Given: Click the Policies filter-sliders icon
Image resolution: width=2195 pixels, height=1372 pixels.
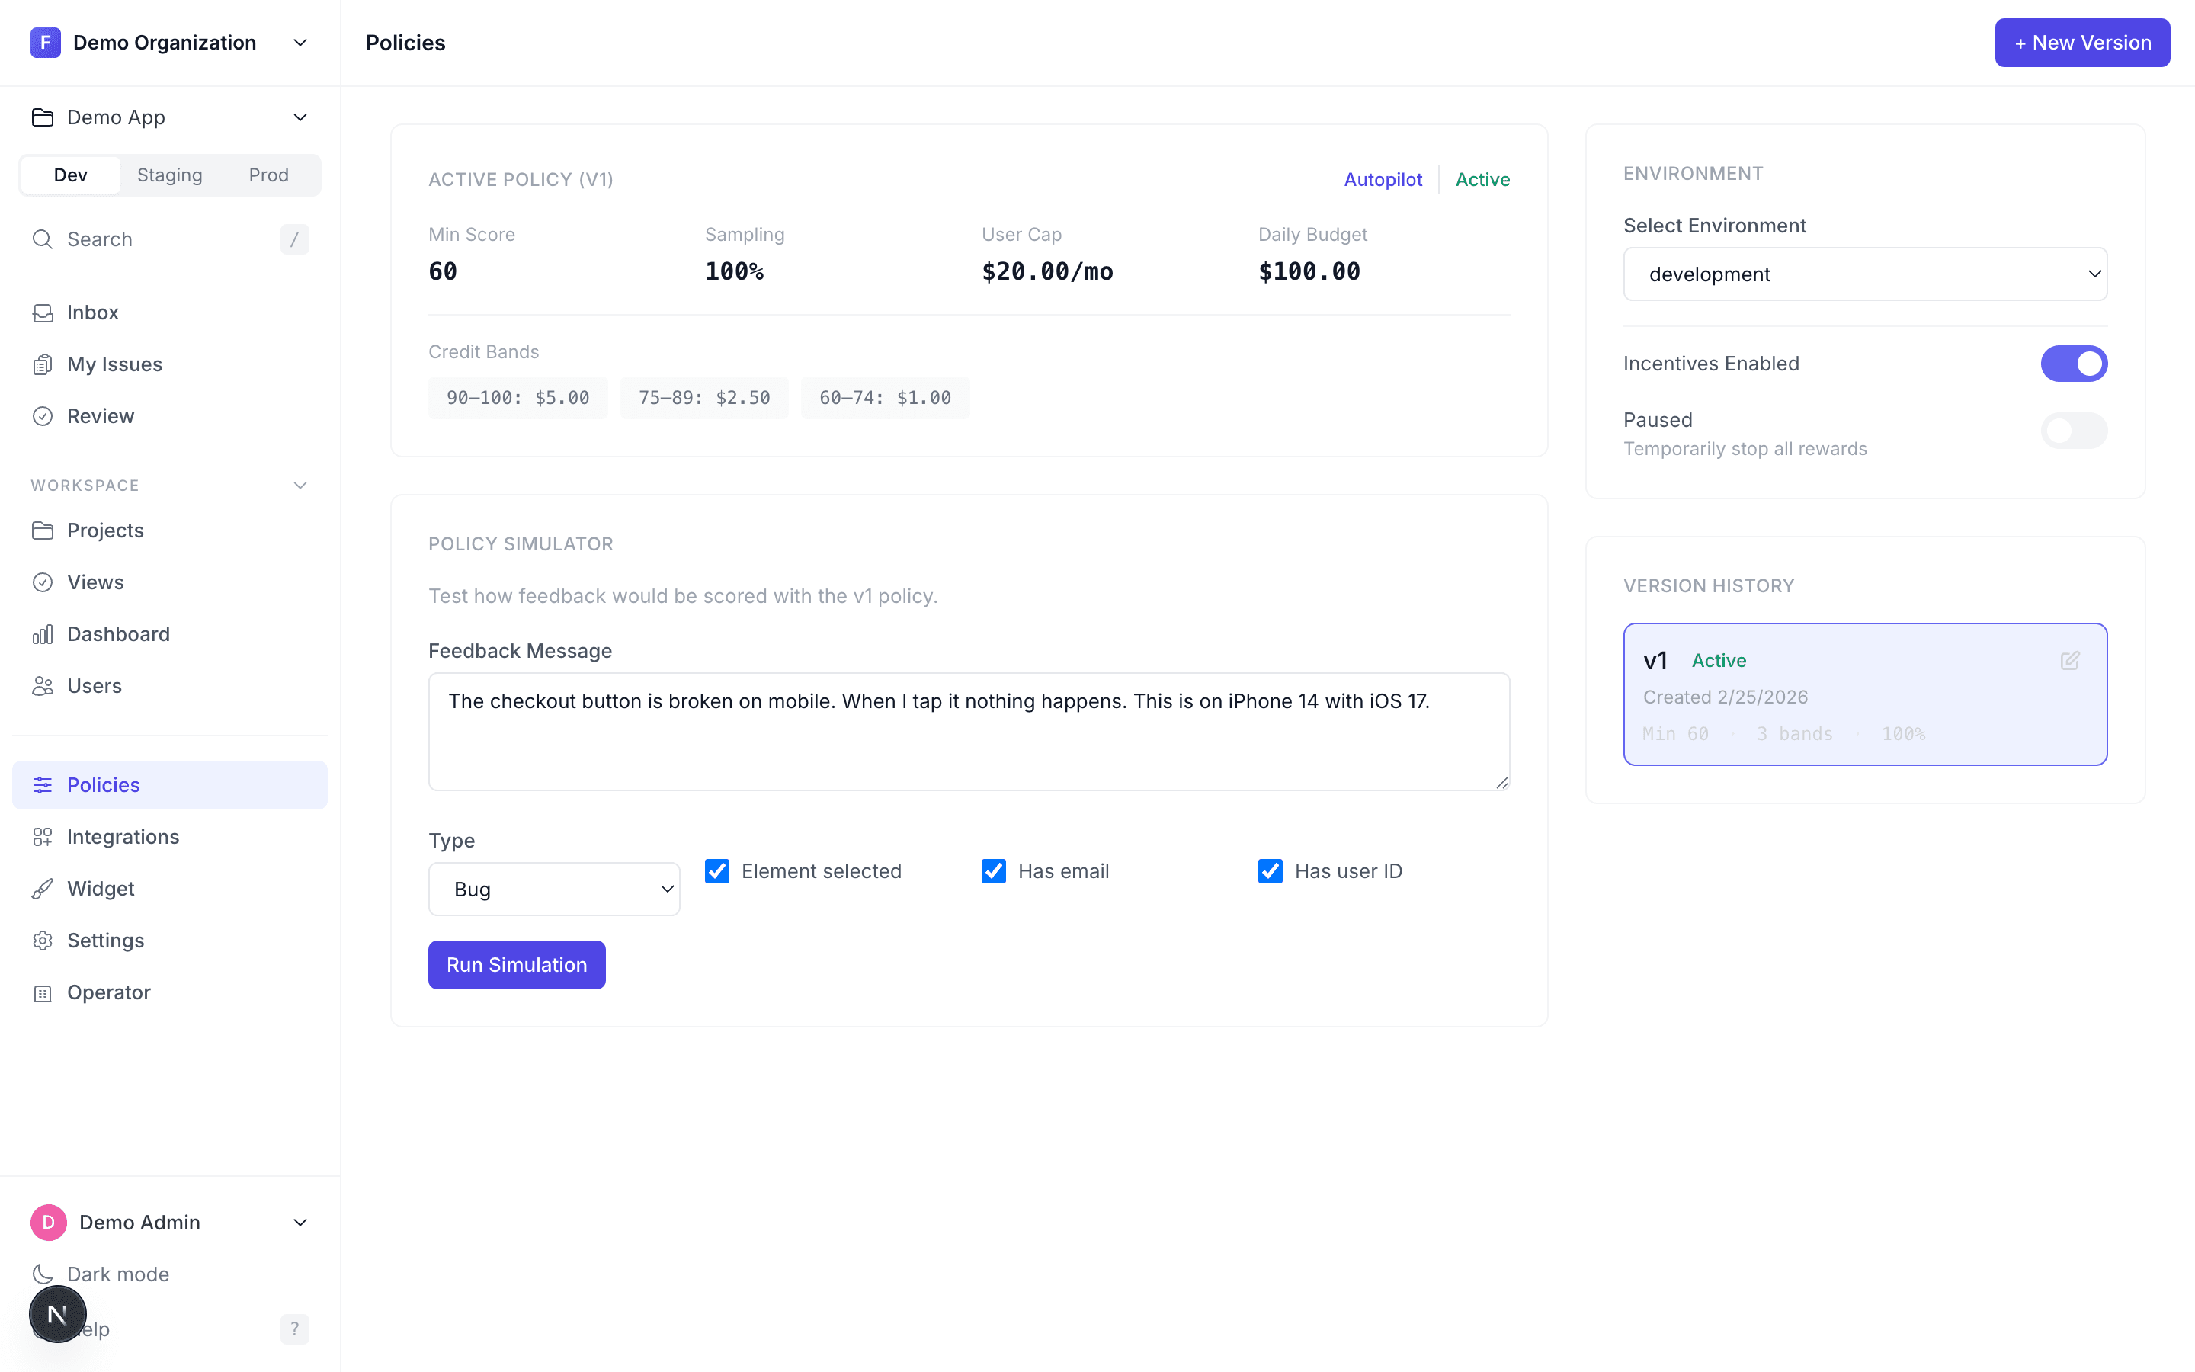Looking at the screenshot, I should point(43,785).
